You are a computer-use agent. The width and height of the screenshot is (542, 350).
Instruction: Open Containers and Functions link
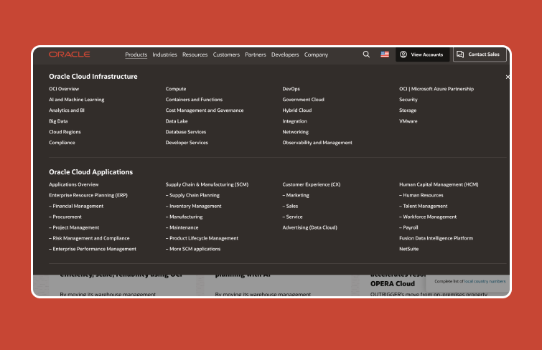(194, 100)
